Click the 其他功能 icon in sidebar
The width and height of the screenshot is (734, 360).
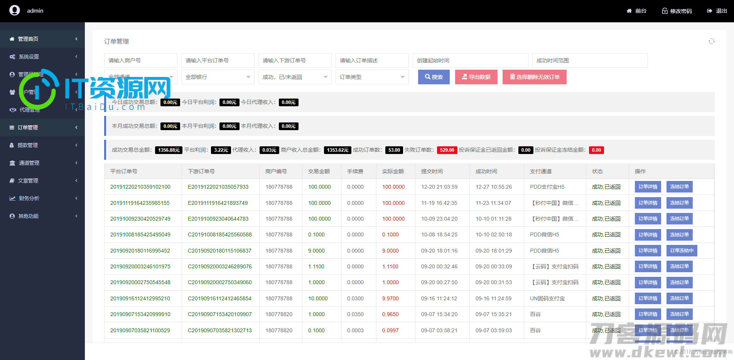tap(12, 216)
